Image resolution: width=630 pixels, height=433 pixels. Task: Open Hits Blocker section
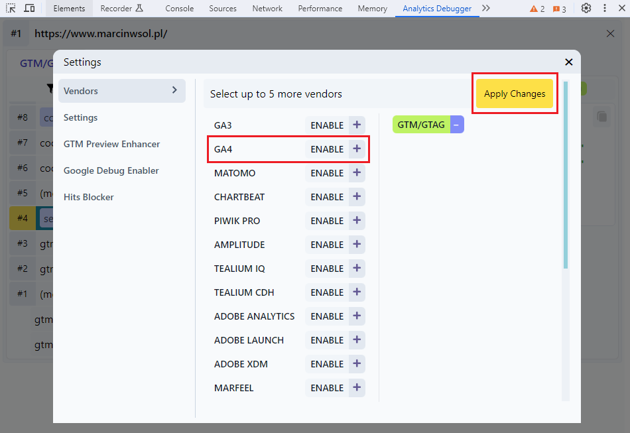tap(88, 197)
